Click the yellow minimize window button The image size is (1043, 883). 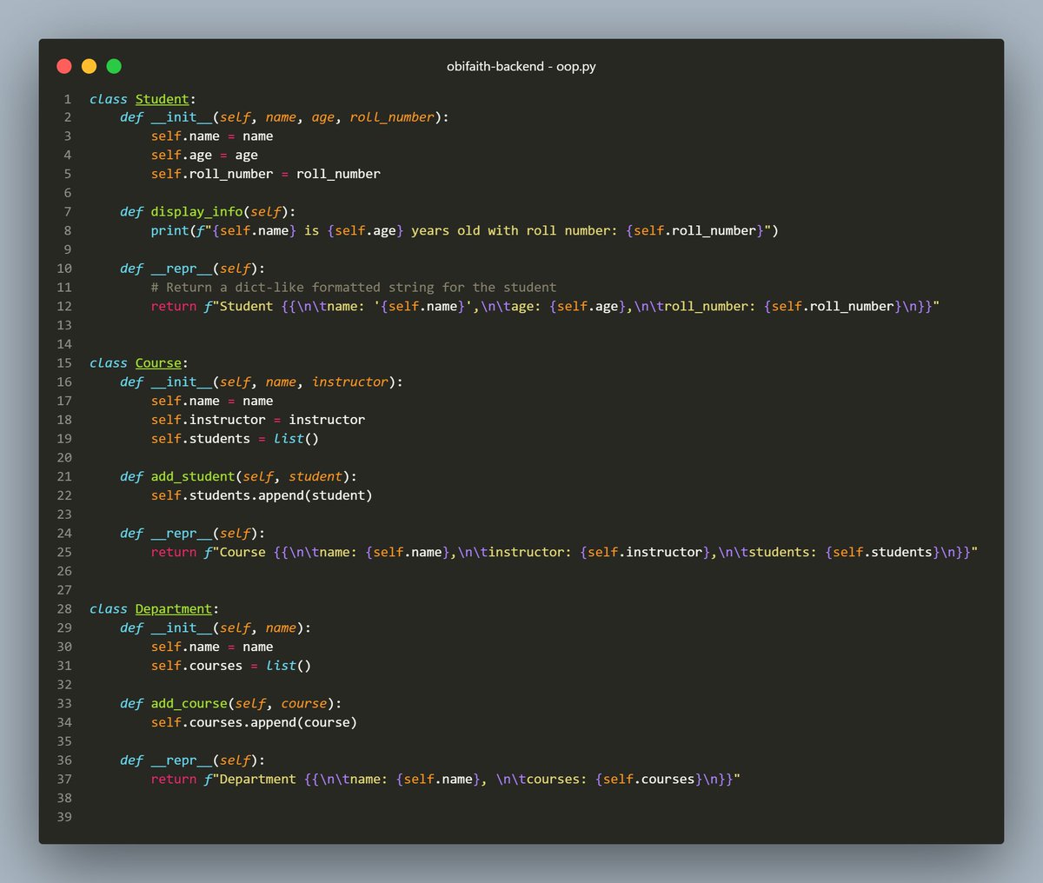click(x=89, y=66)
